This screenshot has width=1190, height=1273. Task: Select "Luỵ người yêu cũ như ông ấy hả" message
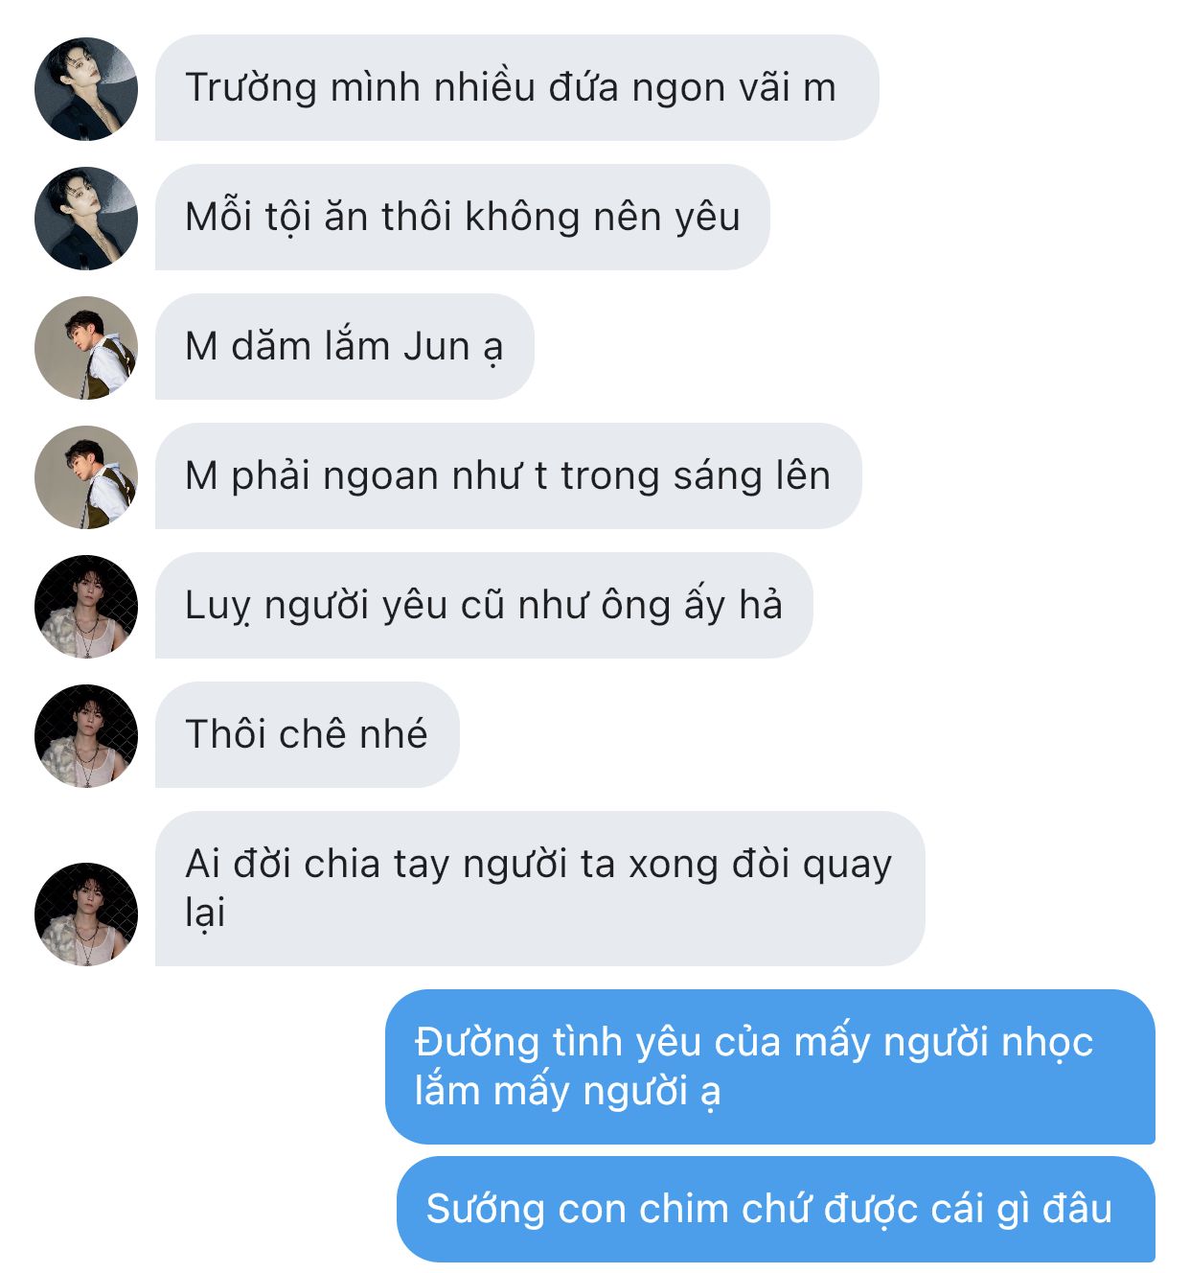[x=484, y=606]
